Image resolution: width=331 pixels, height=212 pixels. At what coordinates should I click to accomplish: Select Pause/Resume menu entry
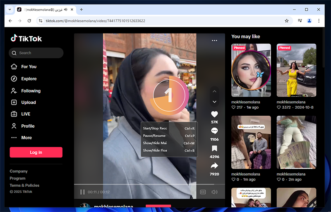[x=169, y=136]
